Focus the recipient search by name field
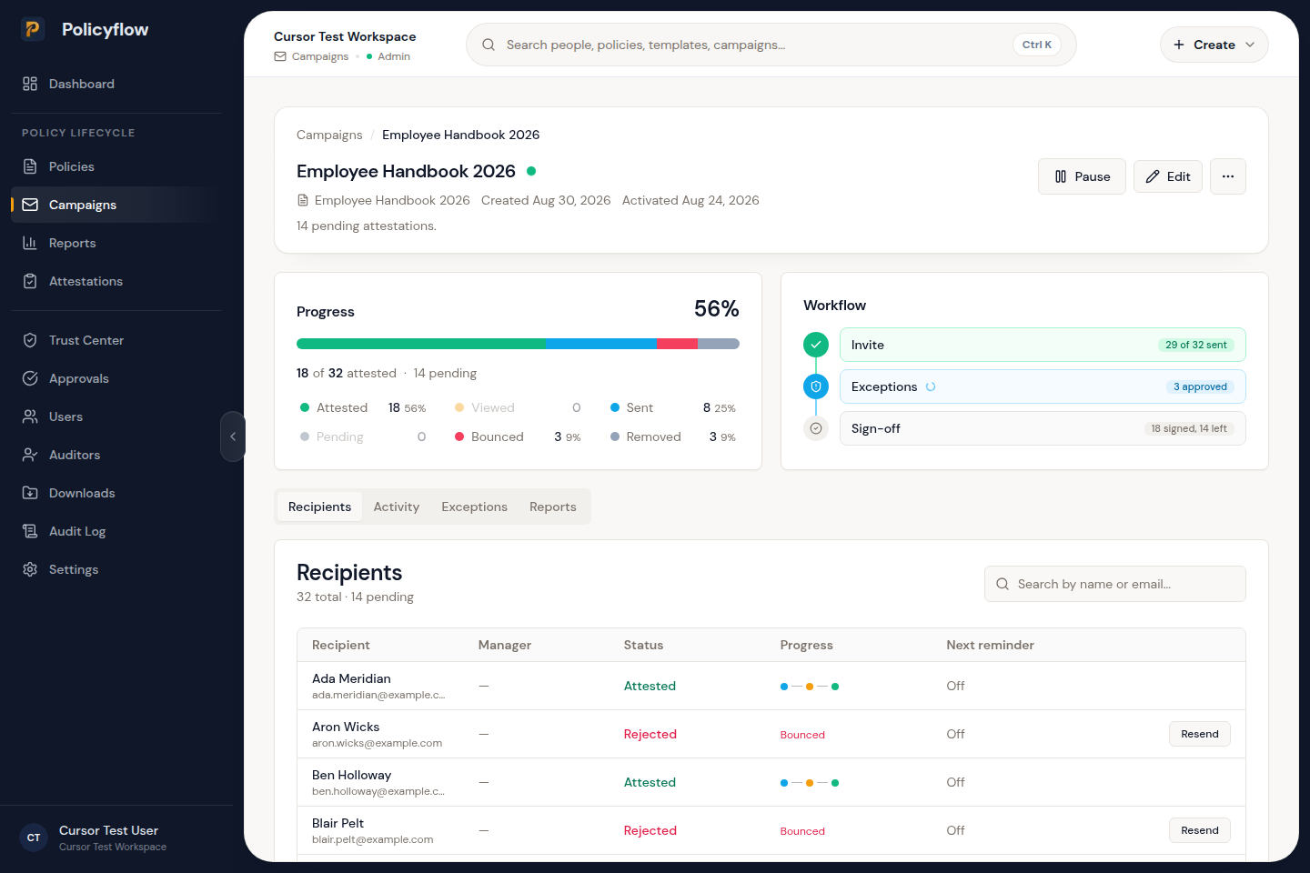The width and height of the screenshot is (1310, 873). coord(1114,584)
